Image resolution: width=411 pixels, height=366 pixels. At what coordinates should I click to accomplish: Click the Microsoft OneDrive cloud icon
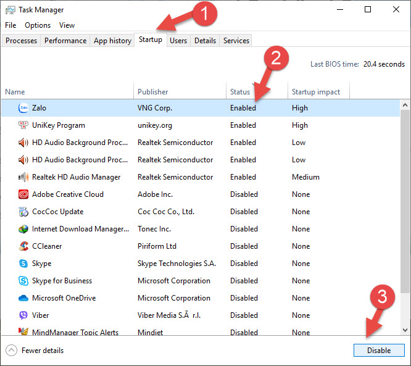[x=23, y=298]
